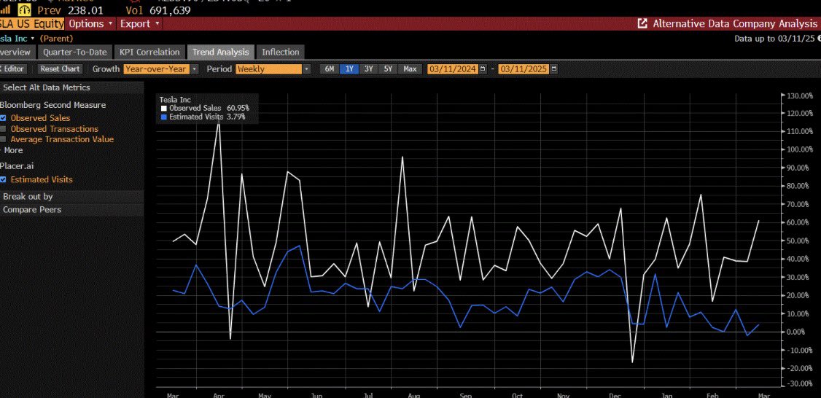Click the blue Estimated Visits legend swatch

click(164, 117)
